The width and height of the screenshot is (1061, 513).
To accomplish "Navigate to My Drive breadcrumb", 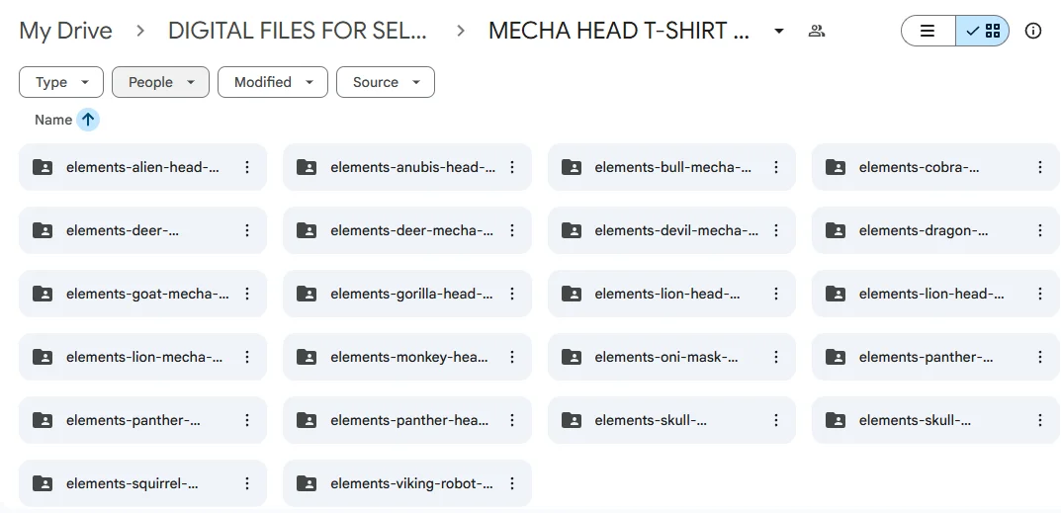I will click(65, 31).
